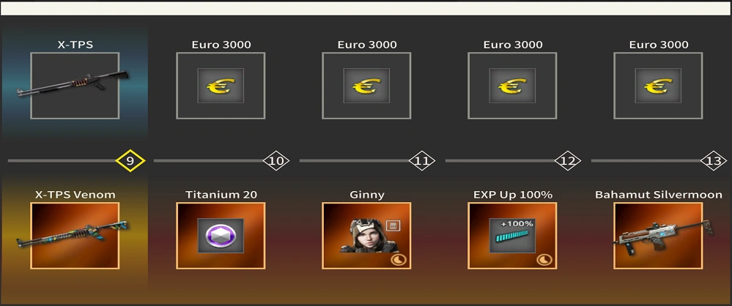
Task: Select the X-TPS shotgun reward
Action: click(75, 86)
